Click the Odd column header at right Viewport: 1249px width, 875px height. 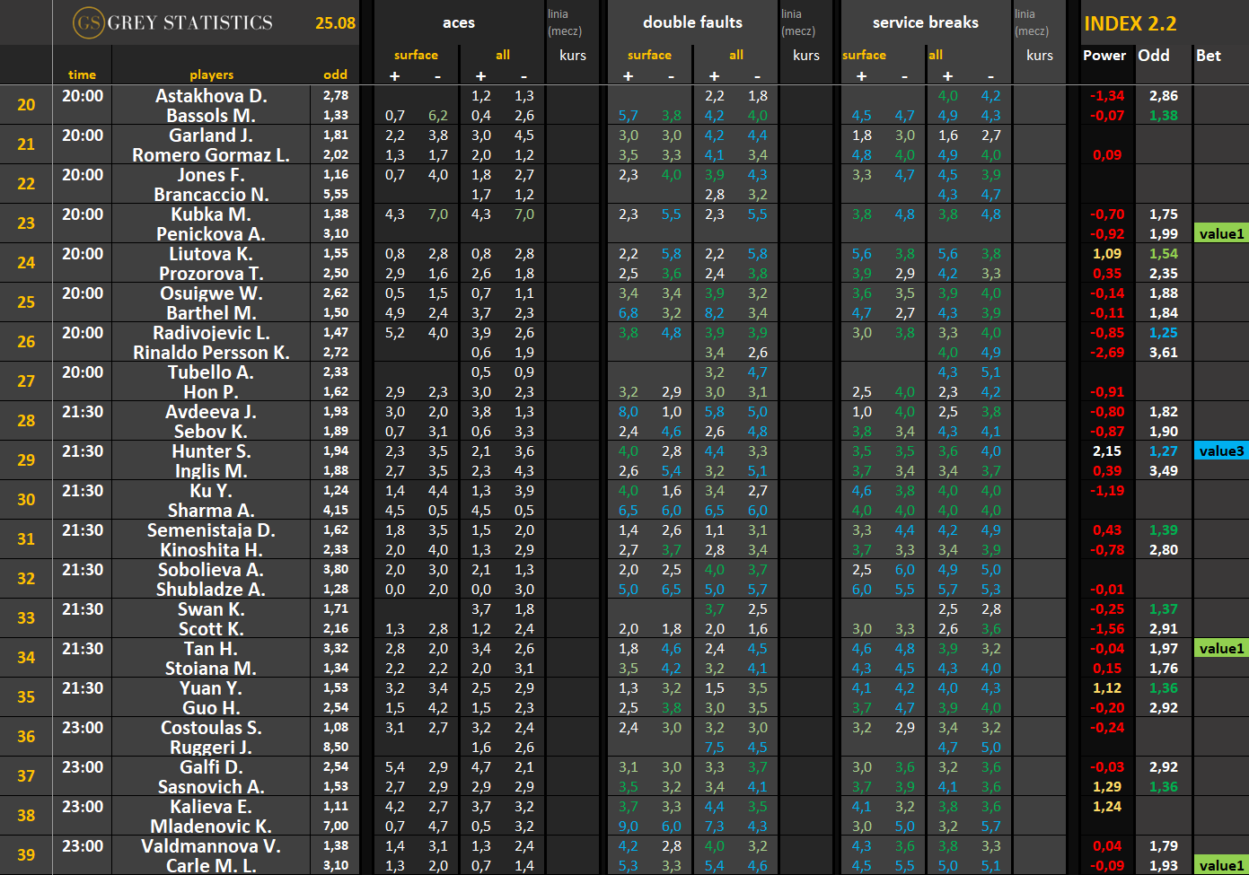click(x=1154, y=56)
